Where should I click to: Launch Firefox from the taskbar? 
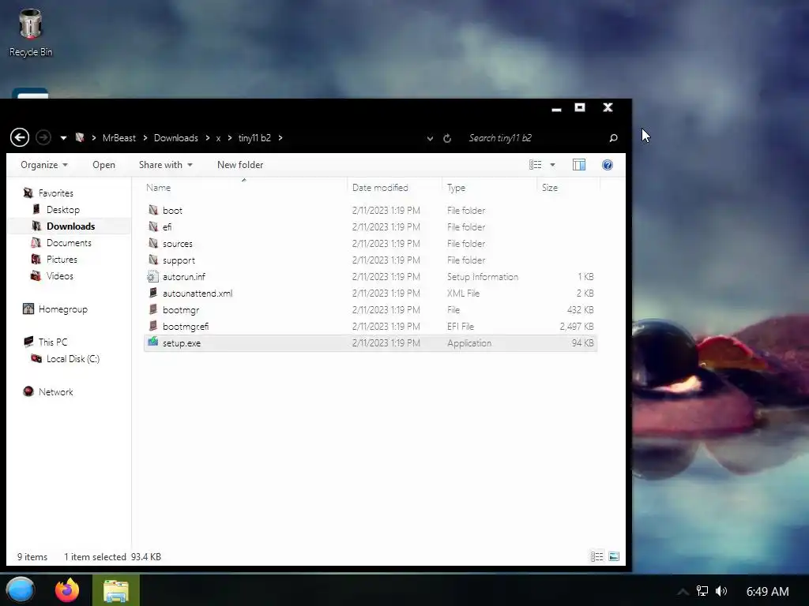[x=67, y=590]
